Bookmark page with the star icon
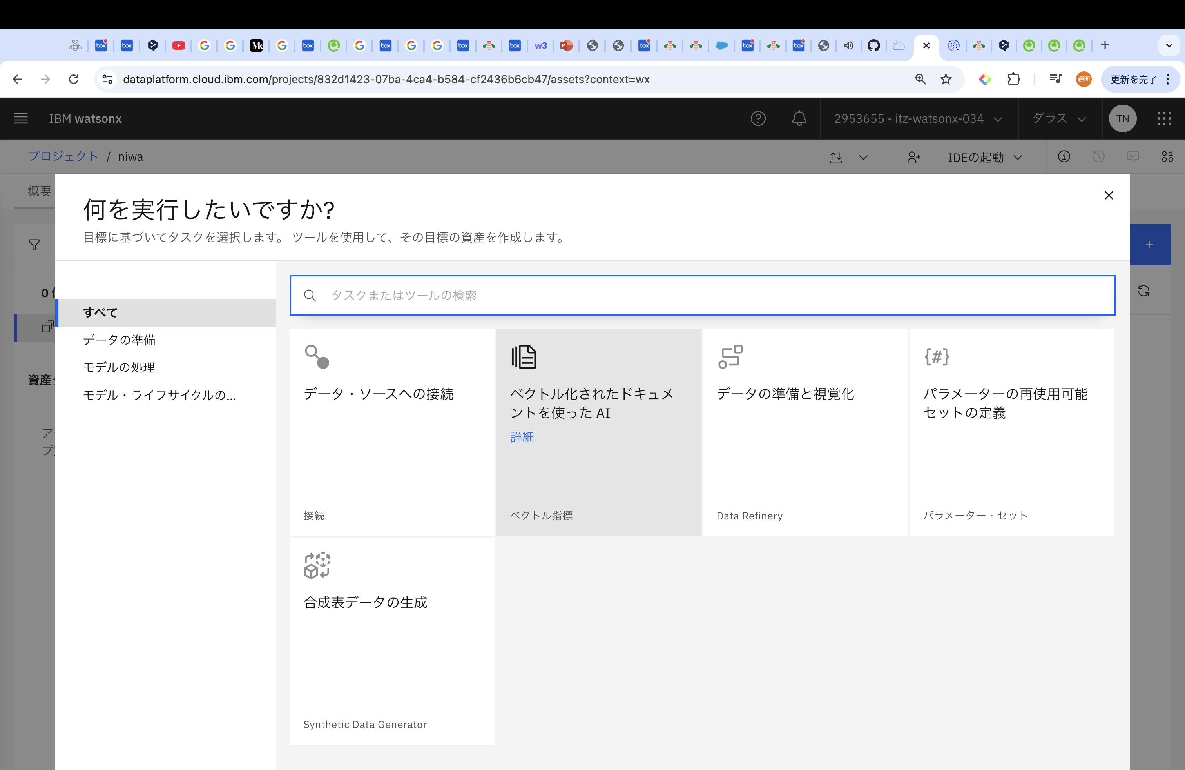 (x=946, y=79)
